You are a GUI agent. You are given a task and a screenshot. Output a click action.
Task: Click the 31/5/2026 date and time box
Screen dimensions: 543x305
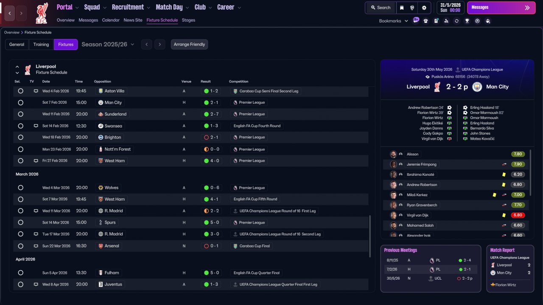point(450,8)
